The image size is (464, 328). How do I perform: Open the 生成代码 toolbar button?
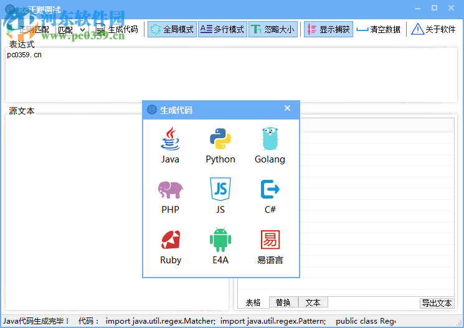pyautogui.click(x=117, y=29)
